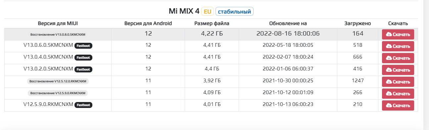Download the V13.0.4.0.SKMCNXM ROM
The image size is (429, 130).
click(398, 58)
